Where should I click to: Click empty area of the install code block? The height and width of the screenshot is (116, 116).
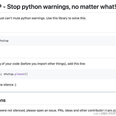pos(62,41)
